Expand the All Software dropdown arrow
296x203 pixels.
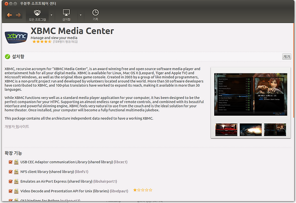click(51, 15)
